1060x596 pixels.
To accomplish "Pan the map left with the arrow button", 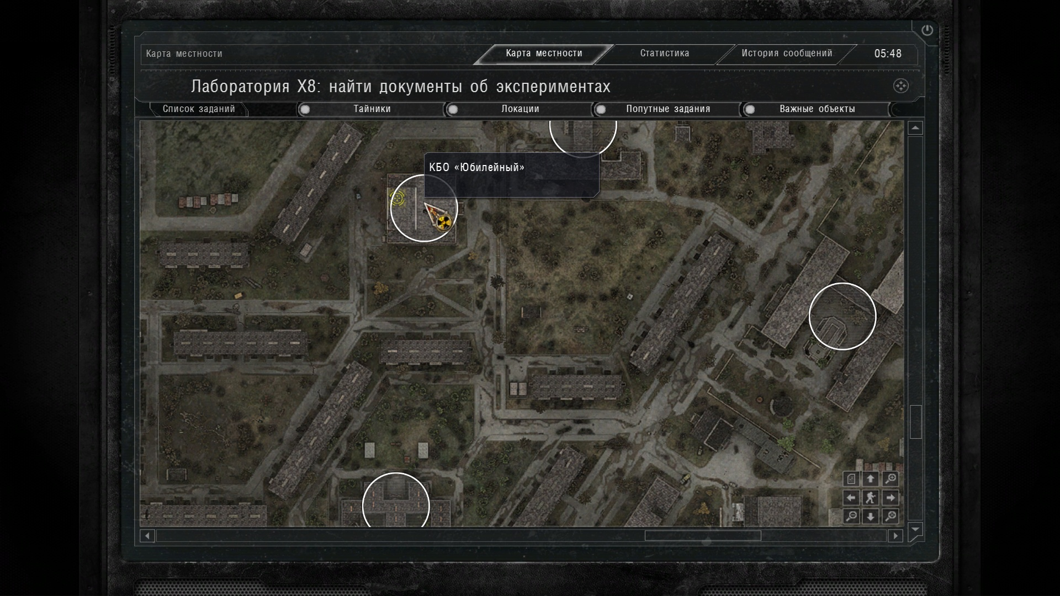I will (x=851, y=498).
